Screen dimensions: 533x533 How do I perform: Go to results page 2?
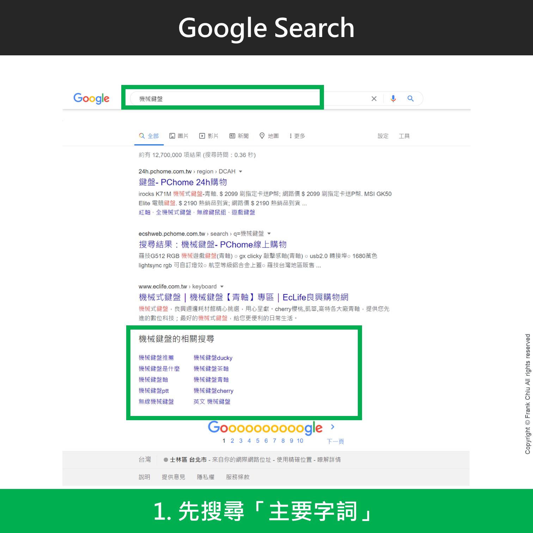coord(232,441)
